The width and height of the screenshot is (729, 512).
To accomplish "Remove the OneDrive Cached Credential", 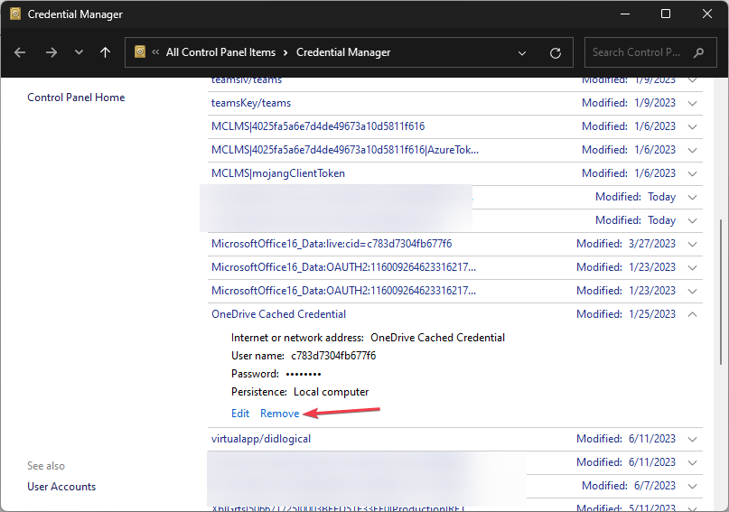I will [279, 414].
